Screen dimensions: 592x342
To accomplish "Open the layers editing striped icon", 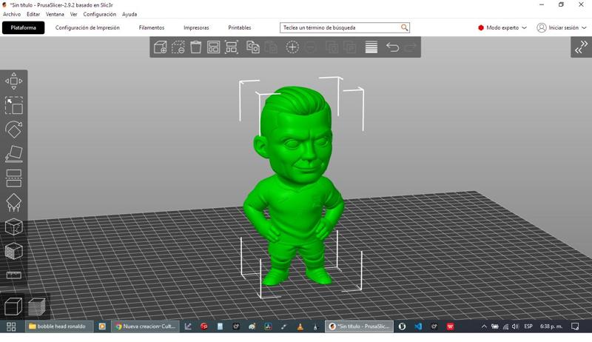I will click(x=371, y=47).
